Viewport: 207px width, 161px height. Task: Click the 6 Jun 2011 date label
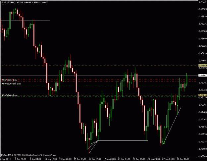(6, 159)
